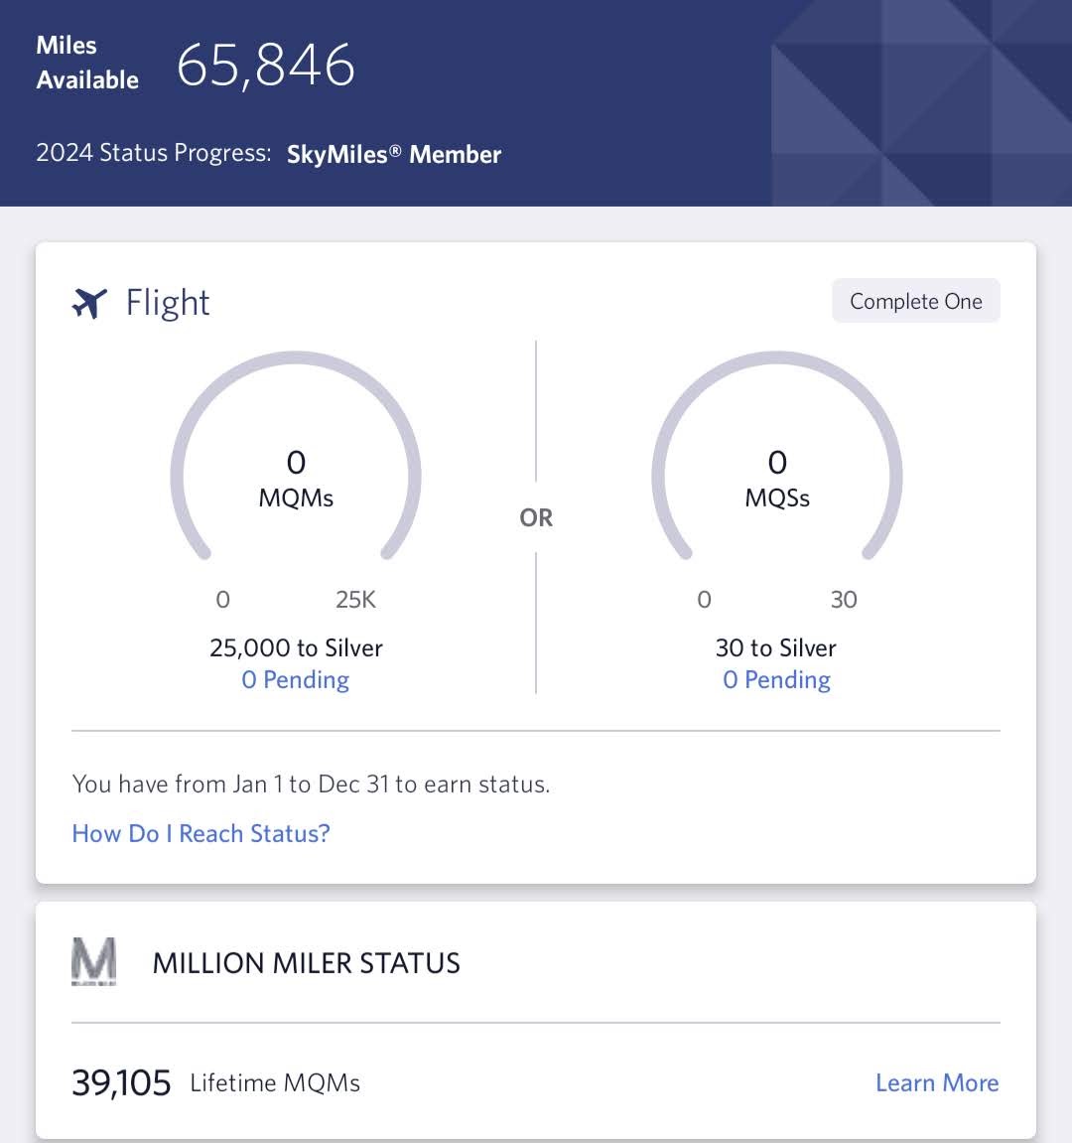
Task: Open Learn More for Million Miler
Action: pyautogui.click(x=937, y=1082)
